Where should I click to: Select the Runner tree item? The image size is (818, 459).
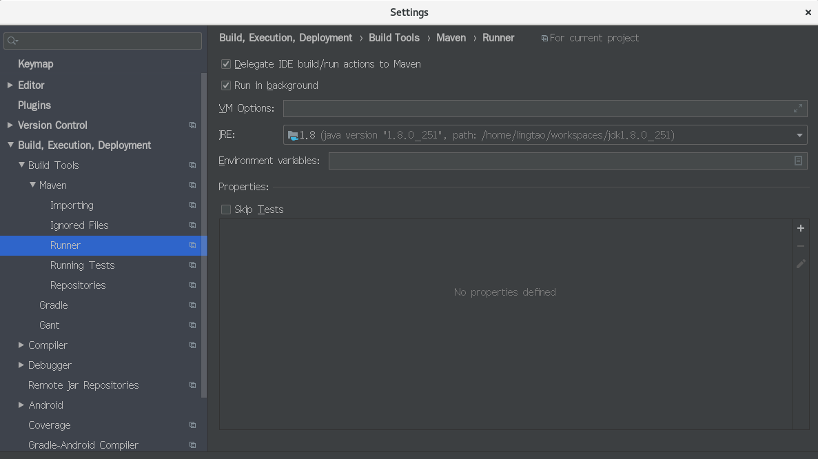point(103,245)
